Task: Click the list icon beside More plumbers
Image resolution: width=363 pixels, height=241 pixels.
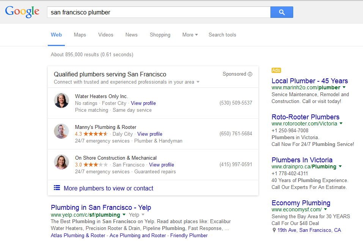Action: (x=57, y=188)
